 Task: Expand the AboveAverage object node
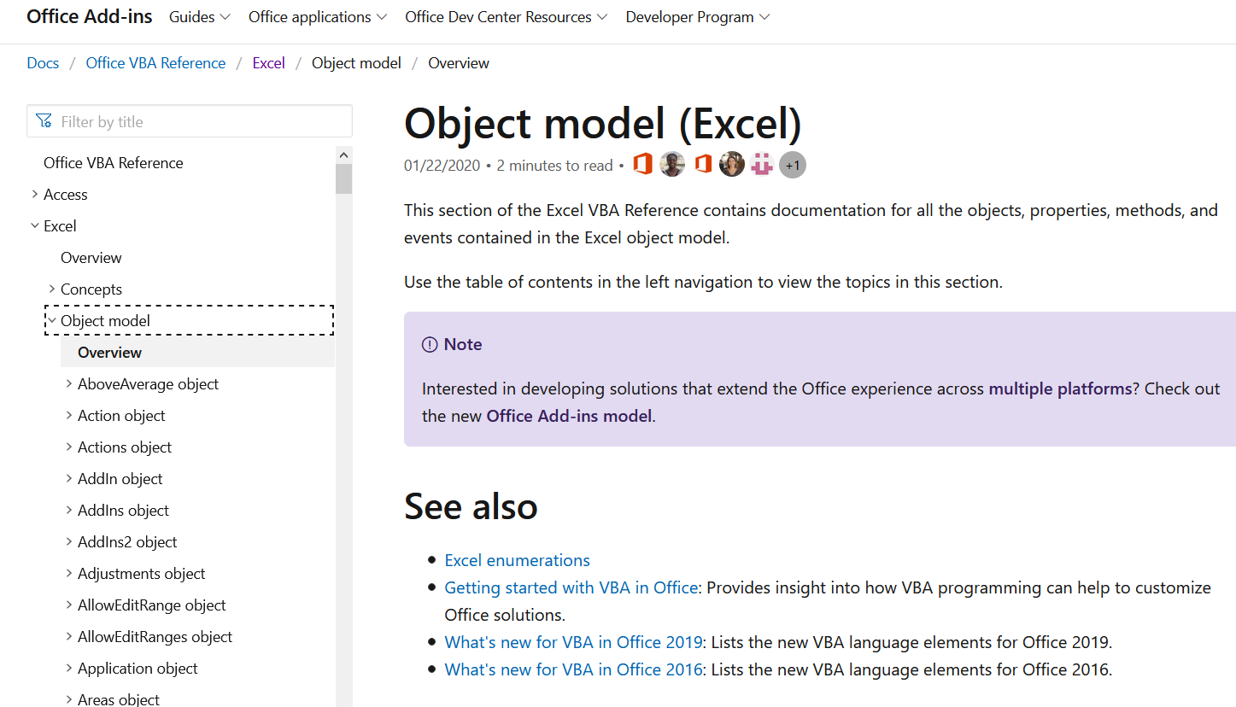[69, 384]
